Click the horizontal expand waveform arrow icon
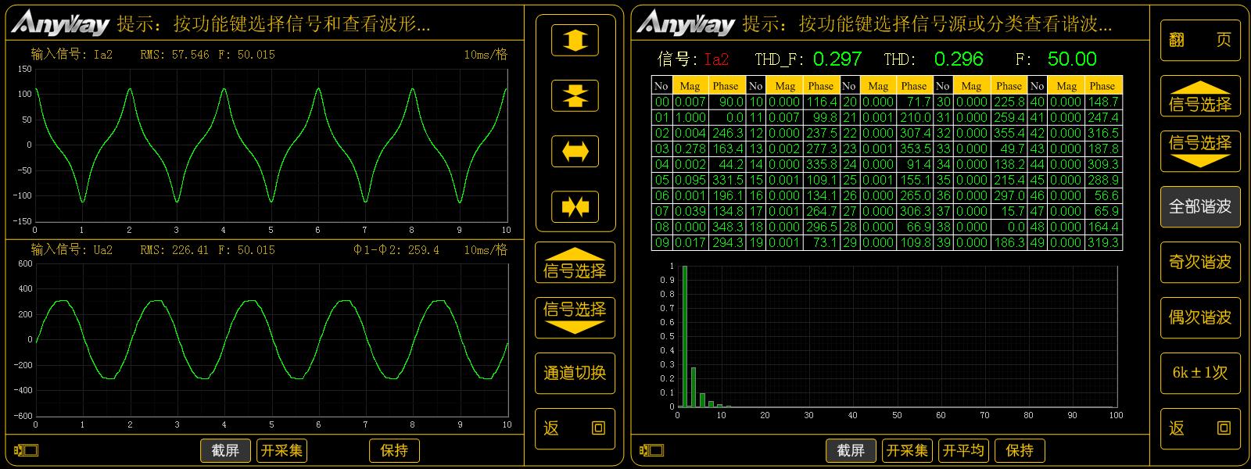 point(575,152)
